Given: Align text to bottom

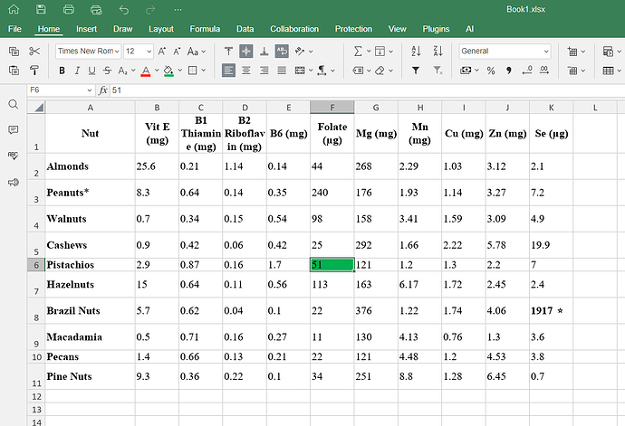Looking at the screenshot, I should 264,51.
